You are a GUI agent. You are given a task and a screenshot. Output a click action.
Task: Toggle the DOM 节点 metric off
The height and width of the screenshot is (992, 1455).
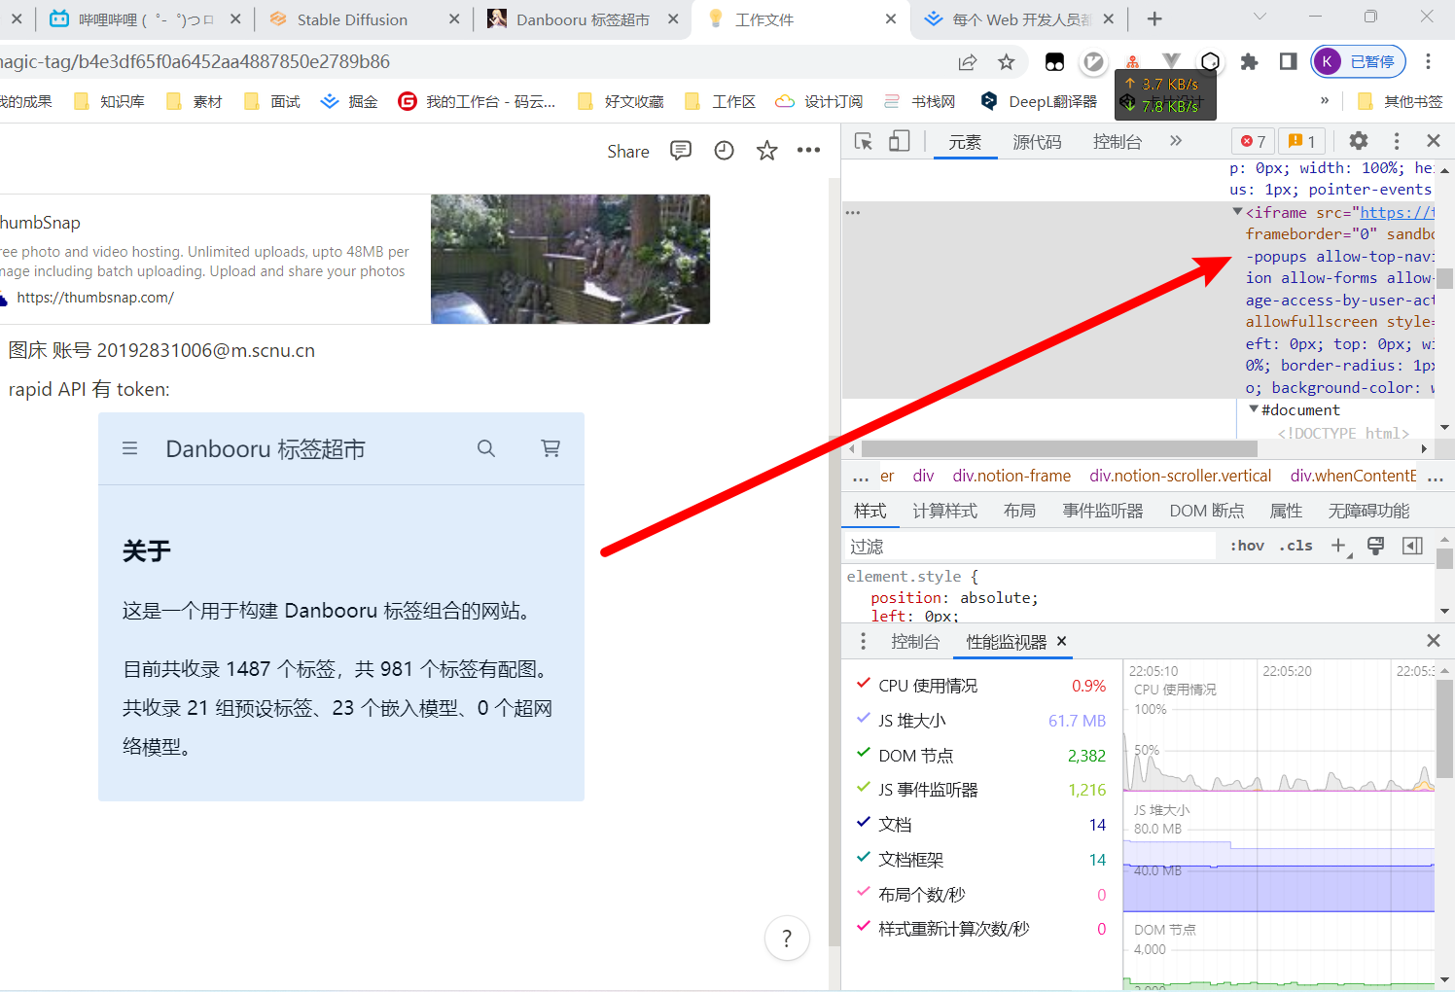pos(864,754)
